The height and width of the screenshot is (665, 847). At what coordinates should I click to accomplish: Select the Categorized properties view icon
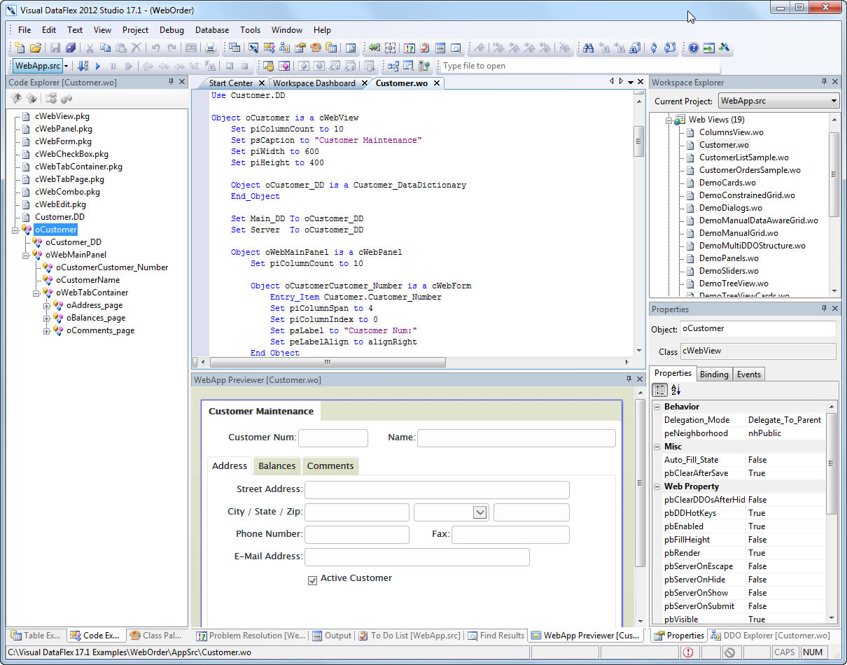click(x=659, y=390)
